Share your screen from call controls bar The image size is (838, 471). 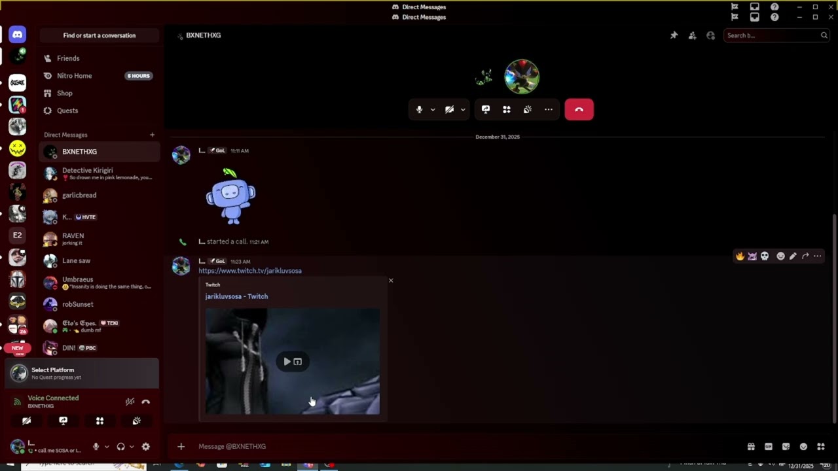486,109
